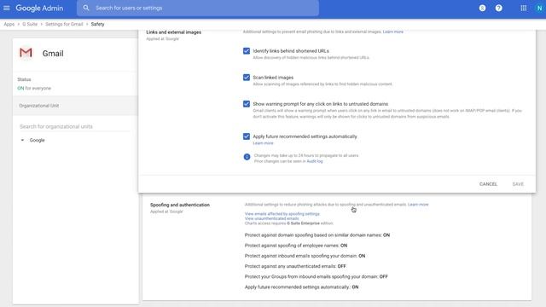Image resolution: width=546 pixels, height=307 pixels.
Task: Click Protect your Groups from inbound emails
Action: point(317,276)
